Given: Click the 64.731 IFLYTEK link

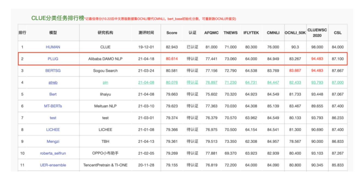Looking at the screenshot, I should click(x=251, y=82).
